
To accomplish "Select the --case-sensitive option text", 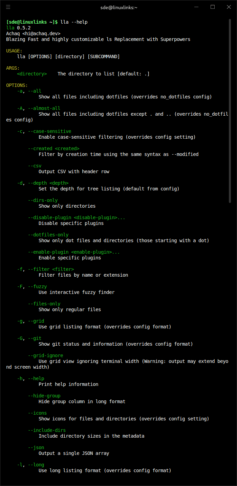I will point(49,131).
